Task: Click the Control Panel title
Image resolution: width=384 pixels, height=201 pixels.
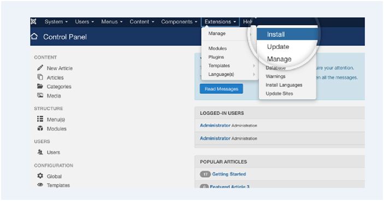Action: pyautogui.click(x=65, y=37)
